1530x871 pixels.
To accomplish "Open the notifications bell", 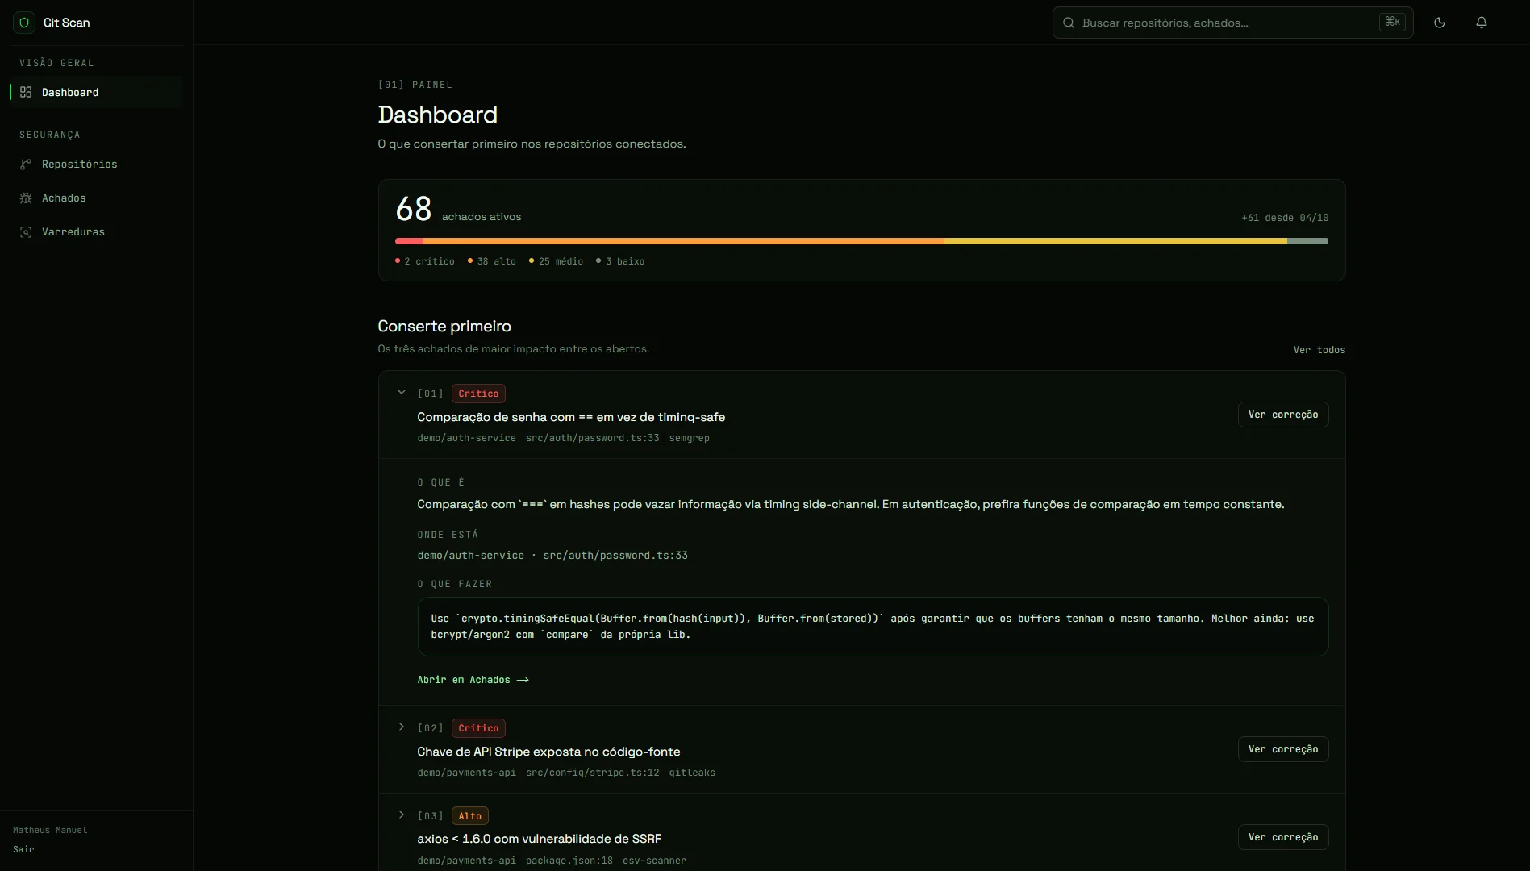I will click(1482, 23).
